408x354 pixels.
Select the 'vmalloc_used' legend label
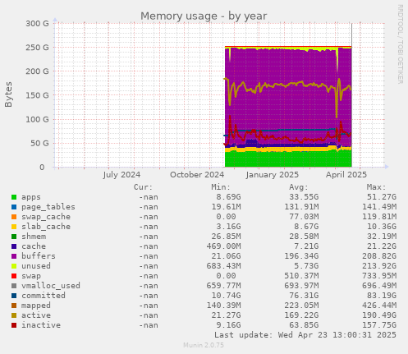tap(51, 286)
